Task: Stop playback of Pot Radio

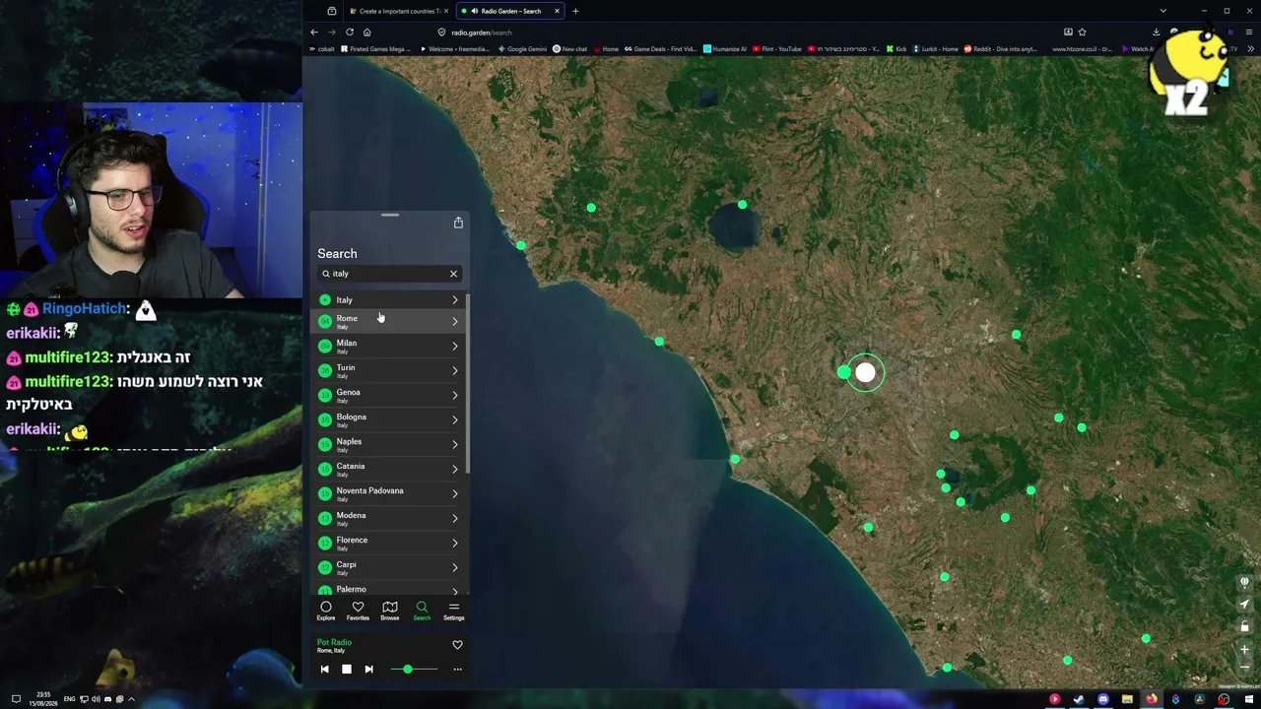Action: tap(347, 670)
